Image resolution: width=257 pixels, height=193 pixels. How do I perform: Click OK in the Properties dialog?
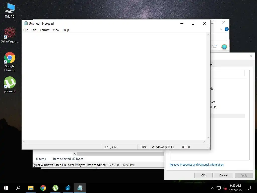tap(203, 175)
